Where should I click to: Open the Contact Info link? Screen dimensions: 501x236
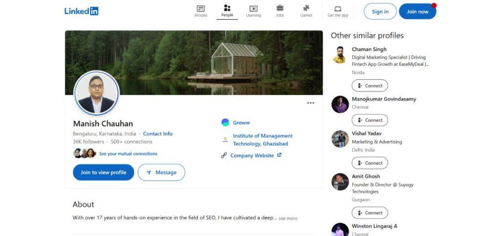[158, 134]
